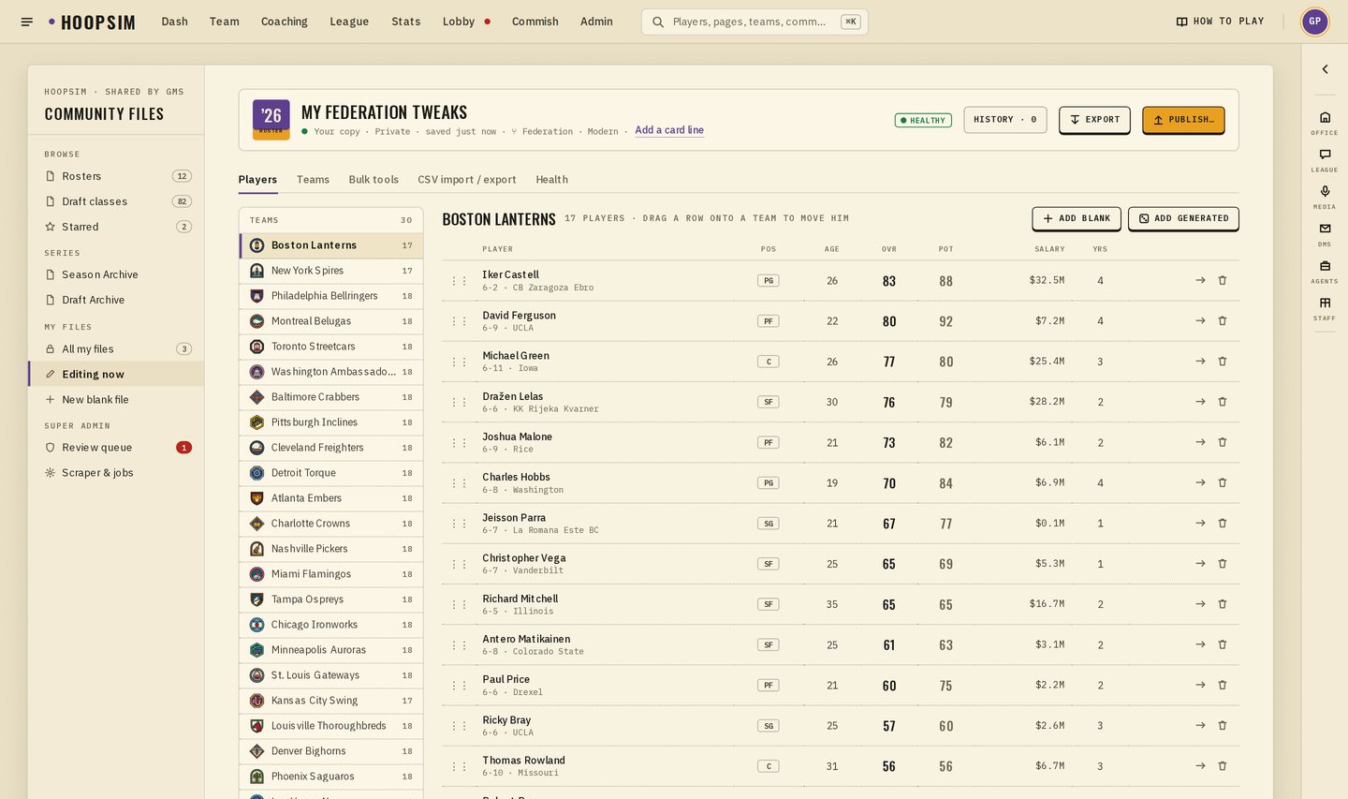The image size is (1348, 799).
Task: Open the hamburger menu icon
Action: (x=27, y=22)
